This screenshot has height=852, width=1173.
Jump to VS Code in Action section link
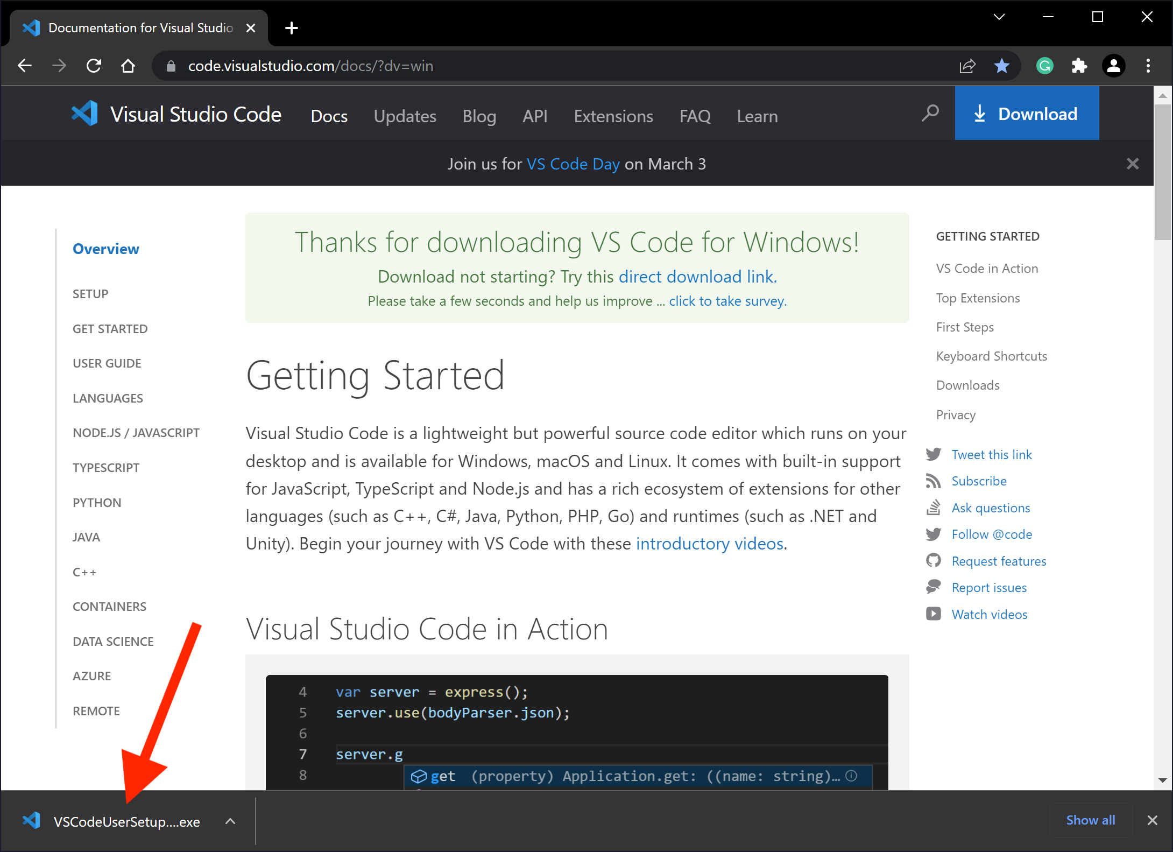point(987,268)
